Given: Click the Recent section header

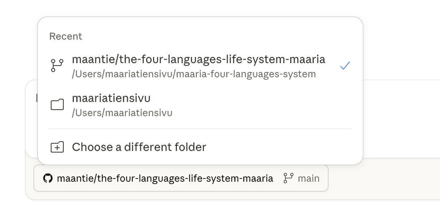Looking at the screenshot, I should pos(66,36).
